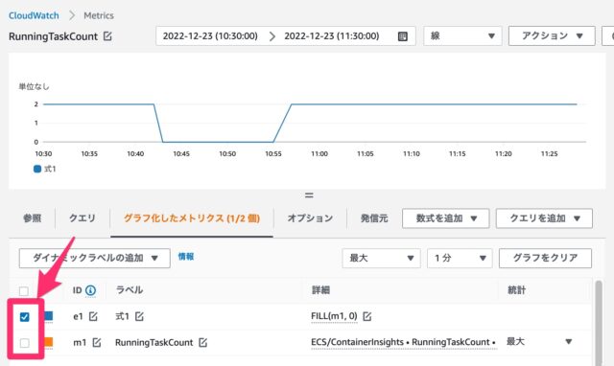Open the 最大 statistic dropdown above table
The image size is (614, 366).
click(382, 258)
